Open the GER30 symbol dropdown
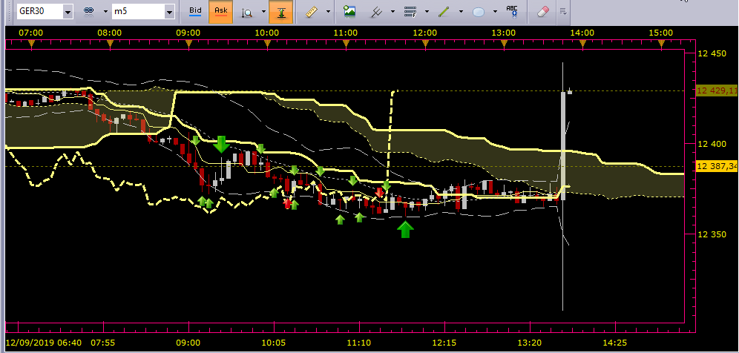The width and height of the screenshot is (739, 353). [68, 13]
